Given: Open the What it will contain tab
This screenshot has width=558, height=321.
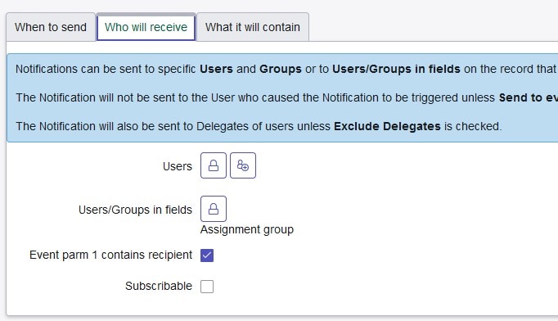Looking at the screenshot, I should (253, 27).
